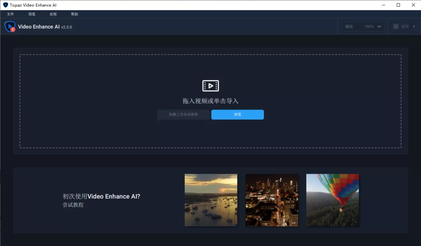
Task: Click the split view layout icon
Action: (396, 26)
